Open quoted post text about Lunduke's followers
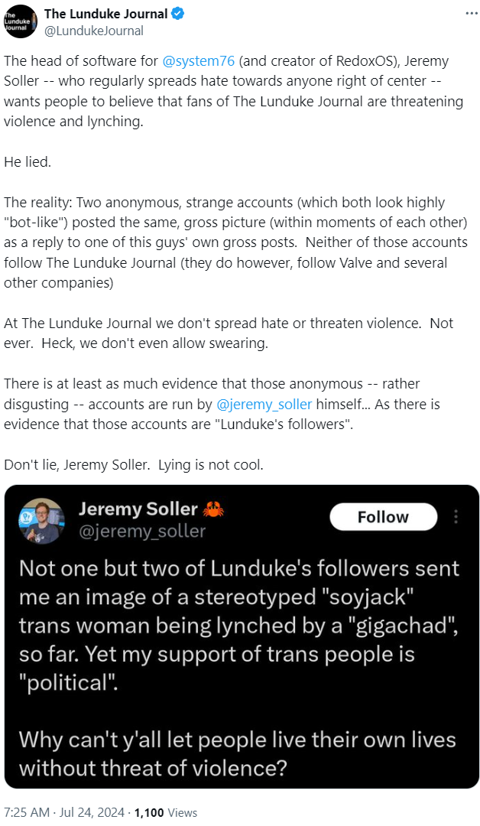 click(x=238, y=623)
